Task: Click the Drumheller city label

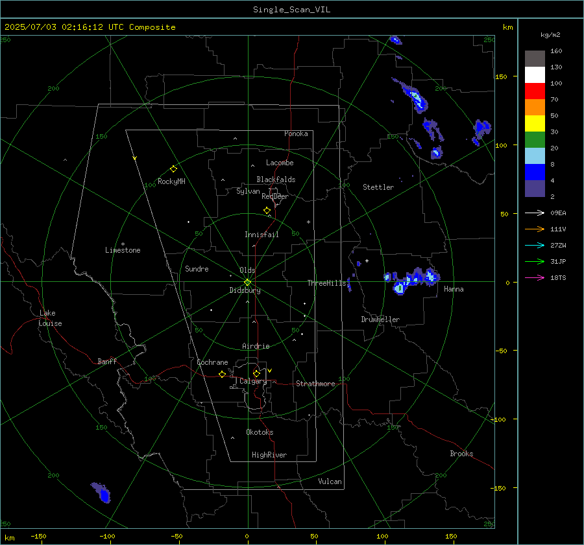Action: tap(380, 319)
